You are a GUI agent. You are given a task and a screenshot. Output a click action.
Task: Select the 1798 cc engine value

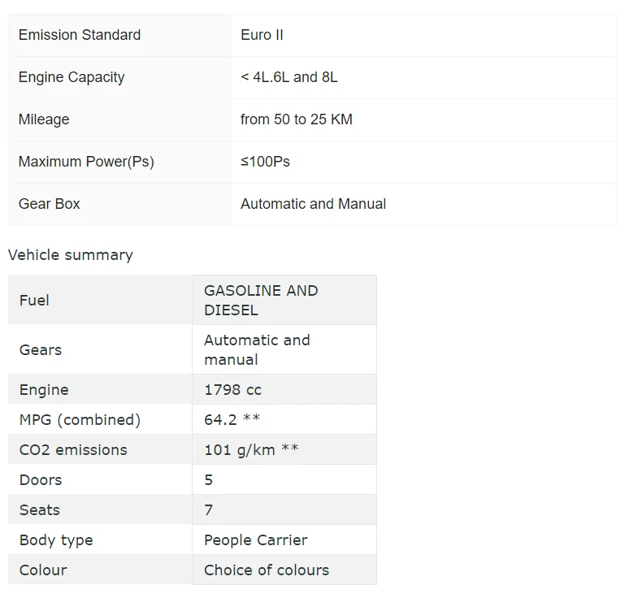(232, 390)
